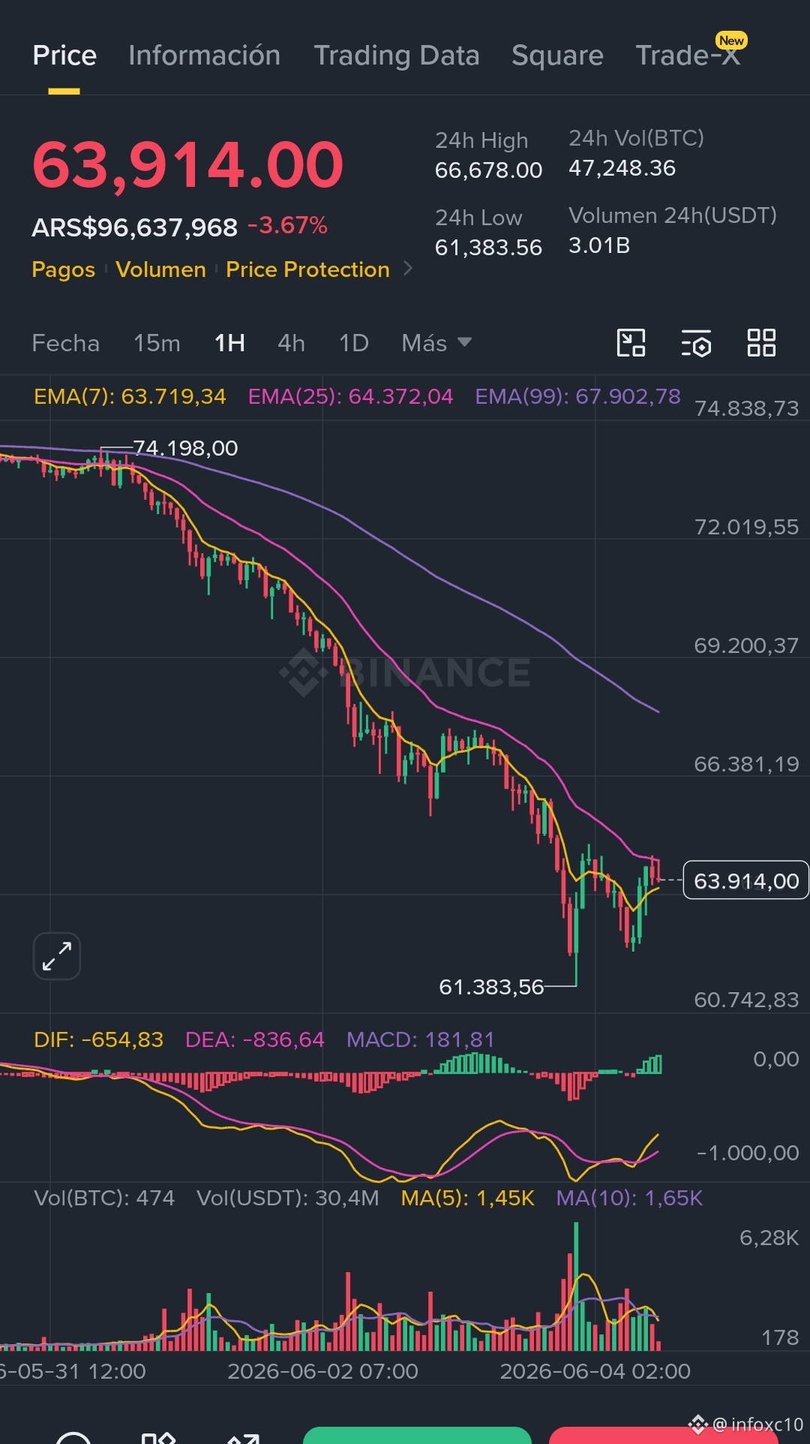Expand chart to fullscreen with arrows icon
Screen dimensions: 810x1444
[57, 956]
